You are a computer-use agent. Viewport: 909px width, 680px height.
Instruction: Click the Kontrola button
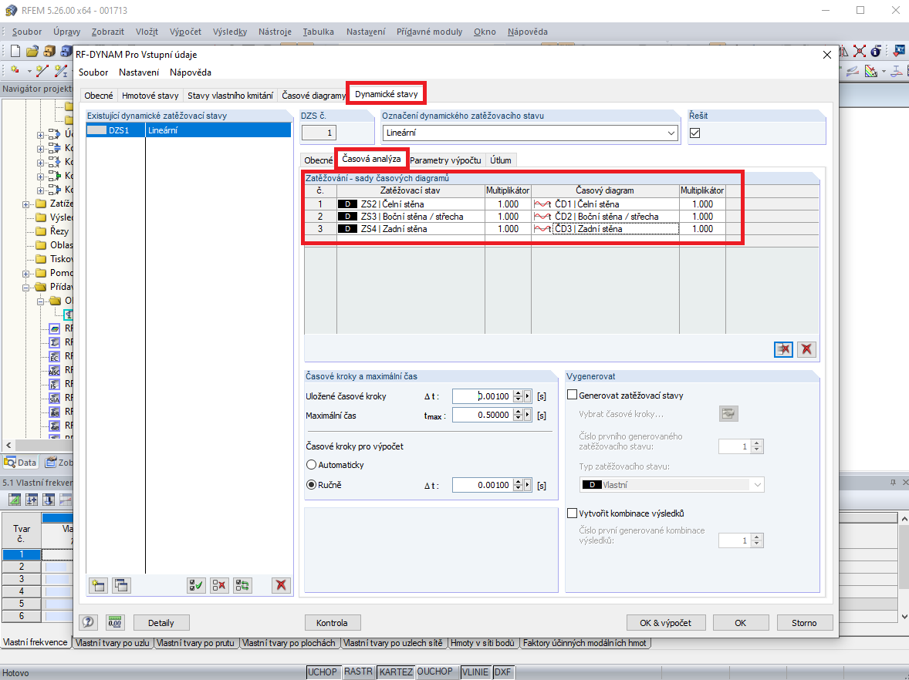pos(332,623)
